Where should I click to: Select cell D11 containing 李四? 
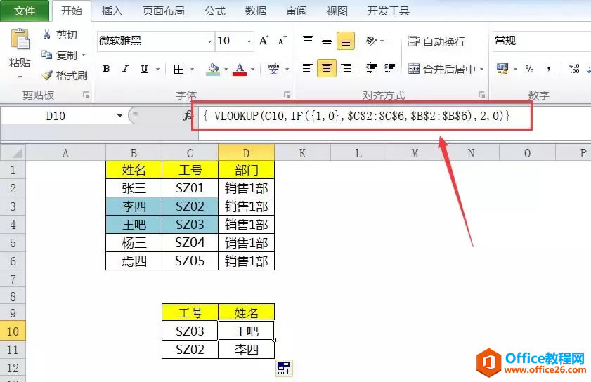[x=246, y=350]
